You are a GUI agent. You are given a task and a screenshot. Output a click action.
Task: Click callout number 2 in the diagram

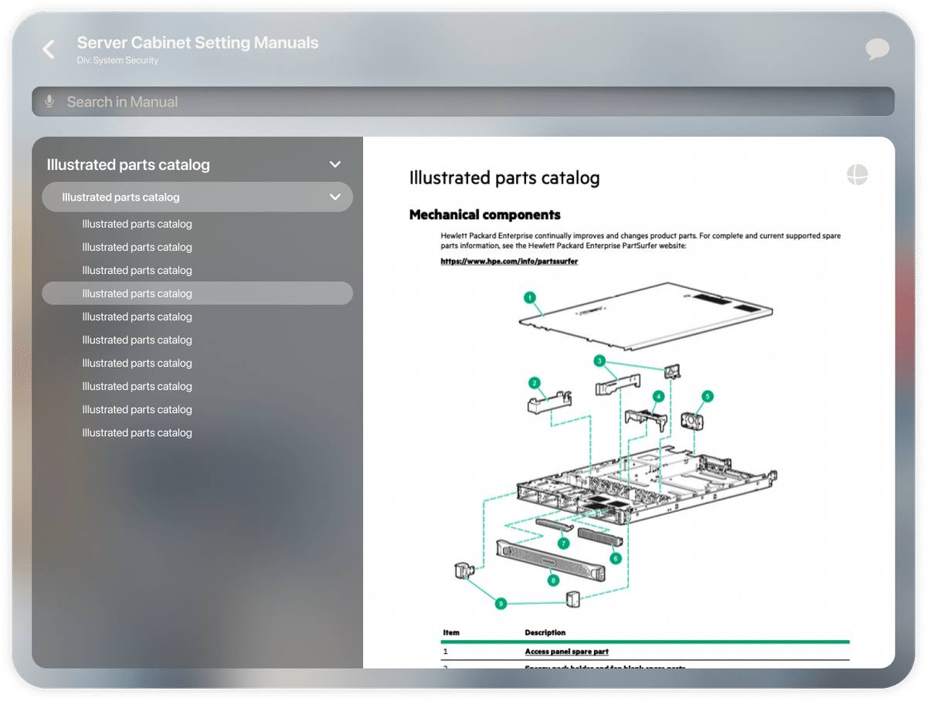(534, 382)
